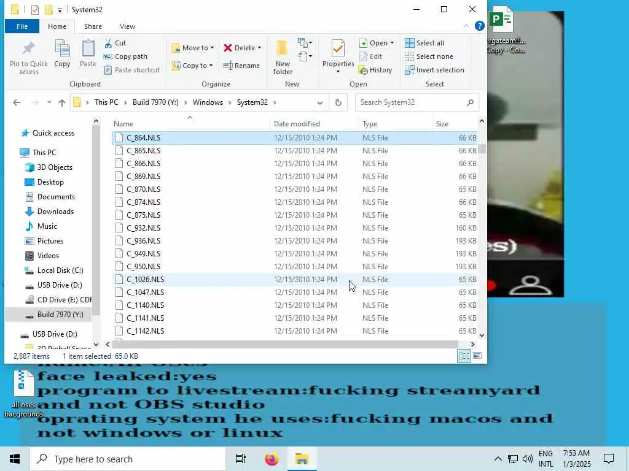Create a New folder

[x=283, y=57]
